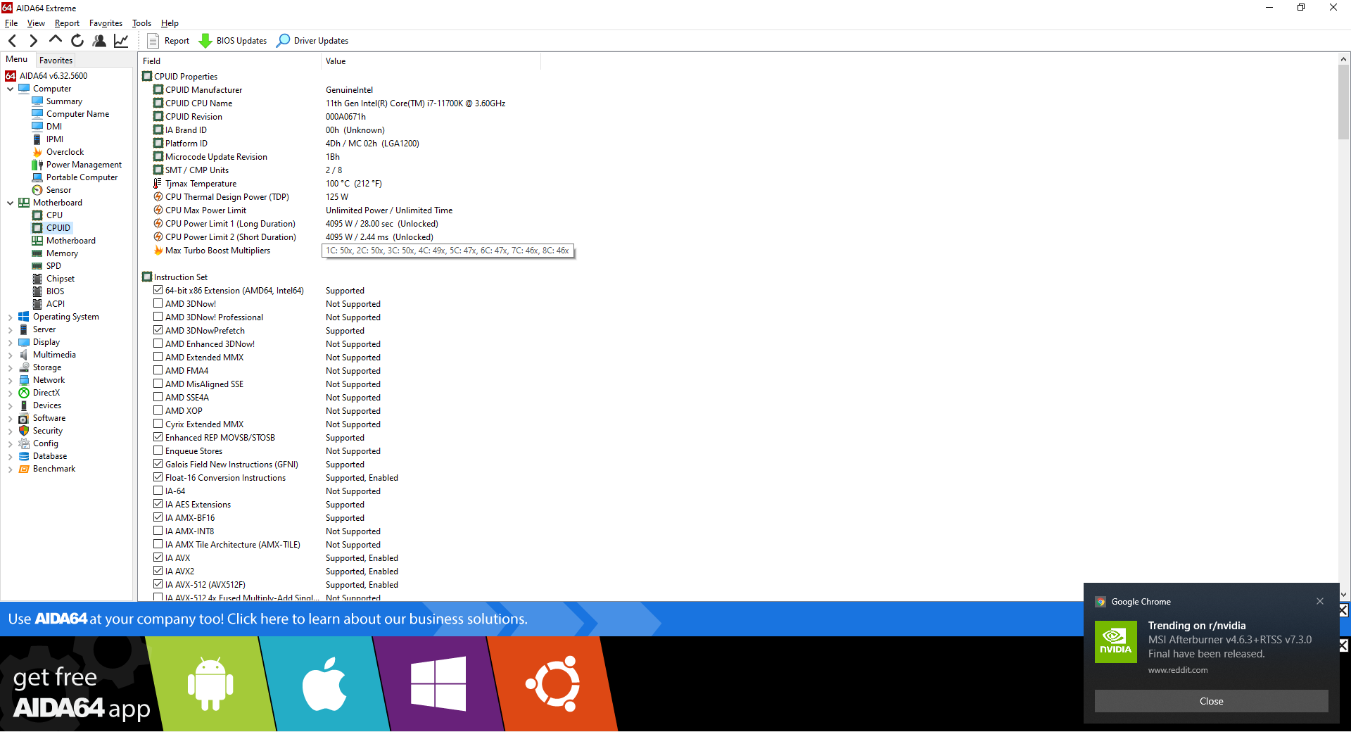This screenshot has height=732, width=1351.
Task: Open the Tools menu
Action: 141,23
